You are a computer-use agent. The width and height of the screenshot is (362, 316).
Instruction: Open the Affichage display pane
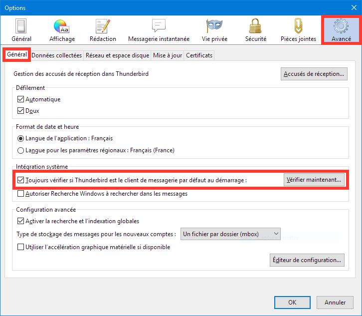[62, 30]
